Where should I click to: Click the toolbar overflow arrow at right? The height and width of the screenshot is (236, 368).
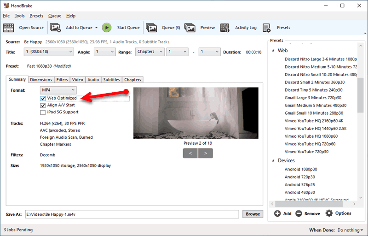point(365,33)
